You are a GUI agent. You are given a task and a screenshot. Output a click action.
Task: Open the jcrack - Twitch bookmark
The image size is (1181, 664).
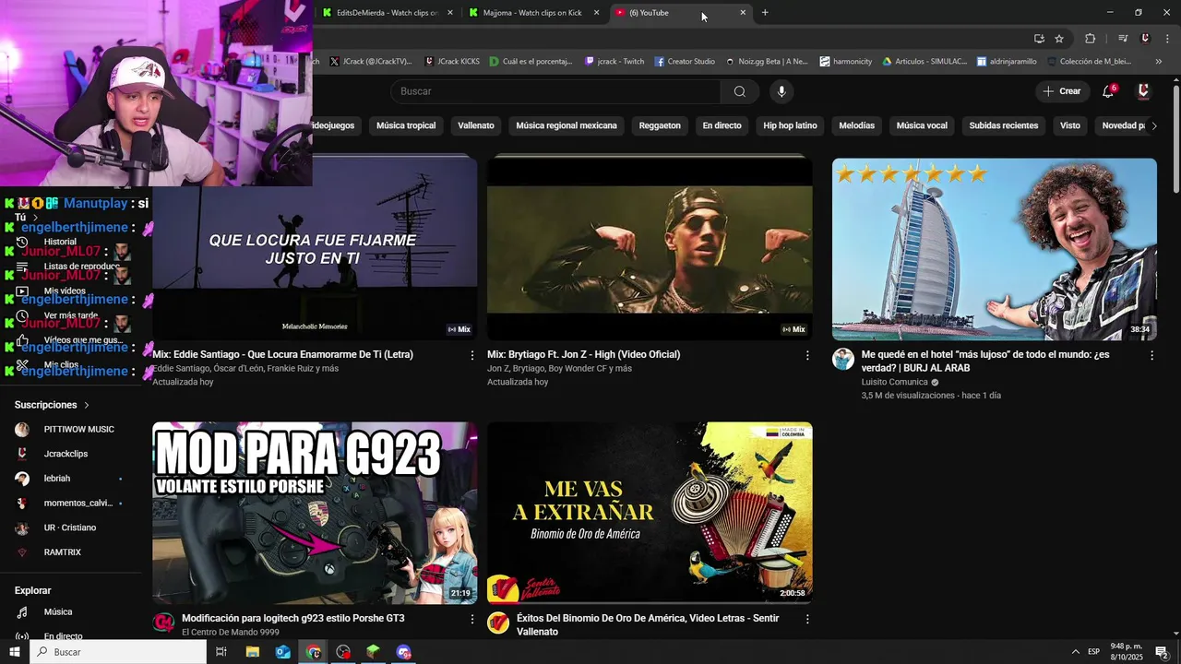pos(614,62)
